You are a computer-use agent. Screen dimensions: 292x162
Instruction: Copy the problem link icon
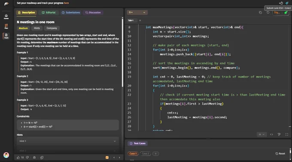(42, 158)
